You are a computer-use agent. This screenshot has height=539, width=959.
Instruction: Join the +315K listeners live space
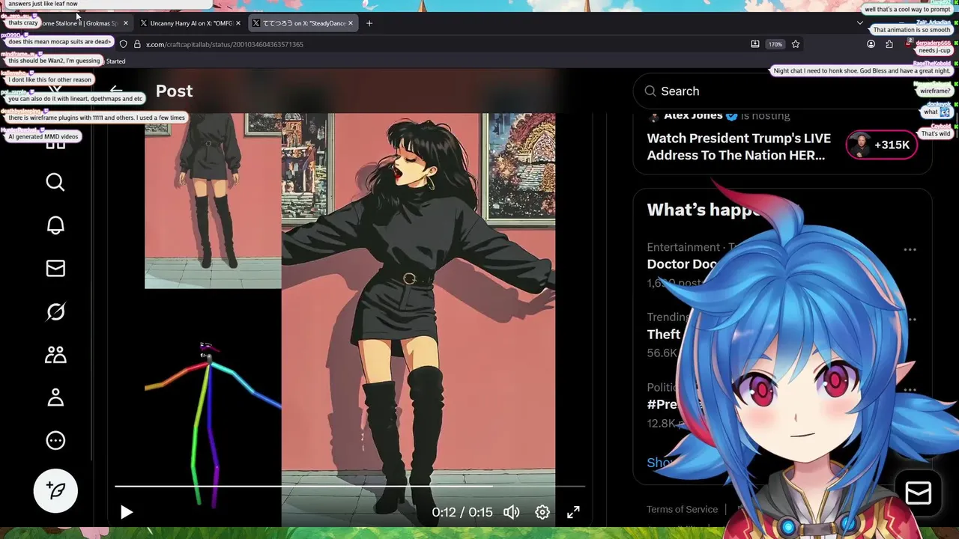(882, 144)
